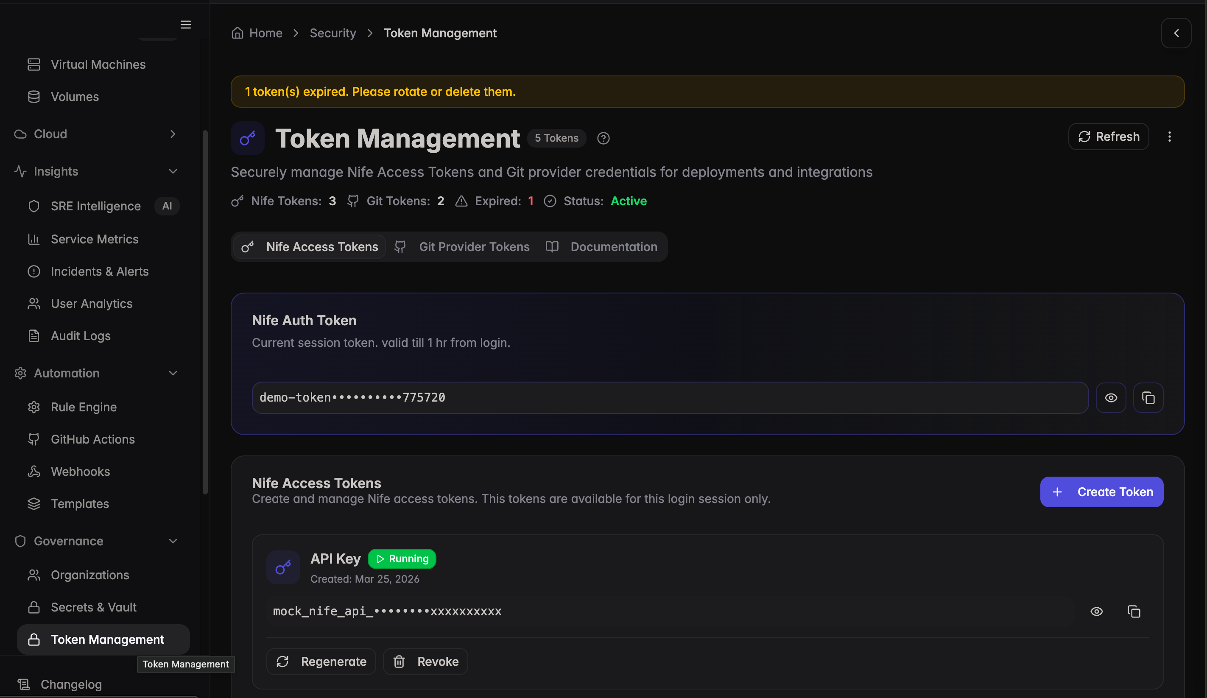
Task: Open SRE Intelligence page
Action: pos(96,206)
